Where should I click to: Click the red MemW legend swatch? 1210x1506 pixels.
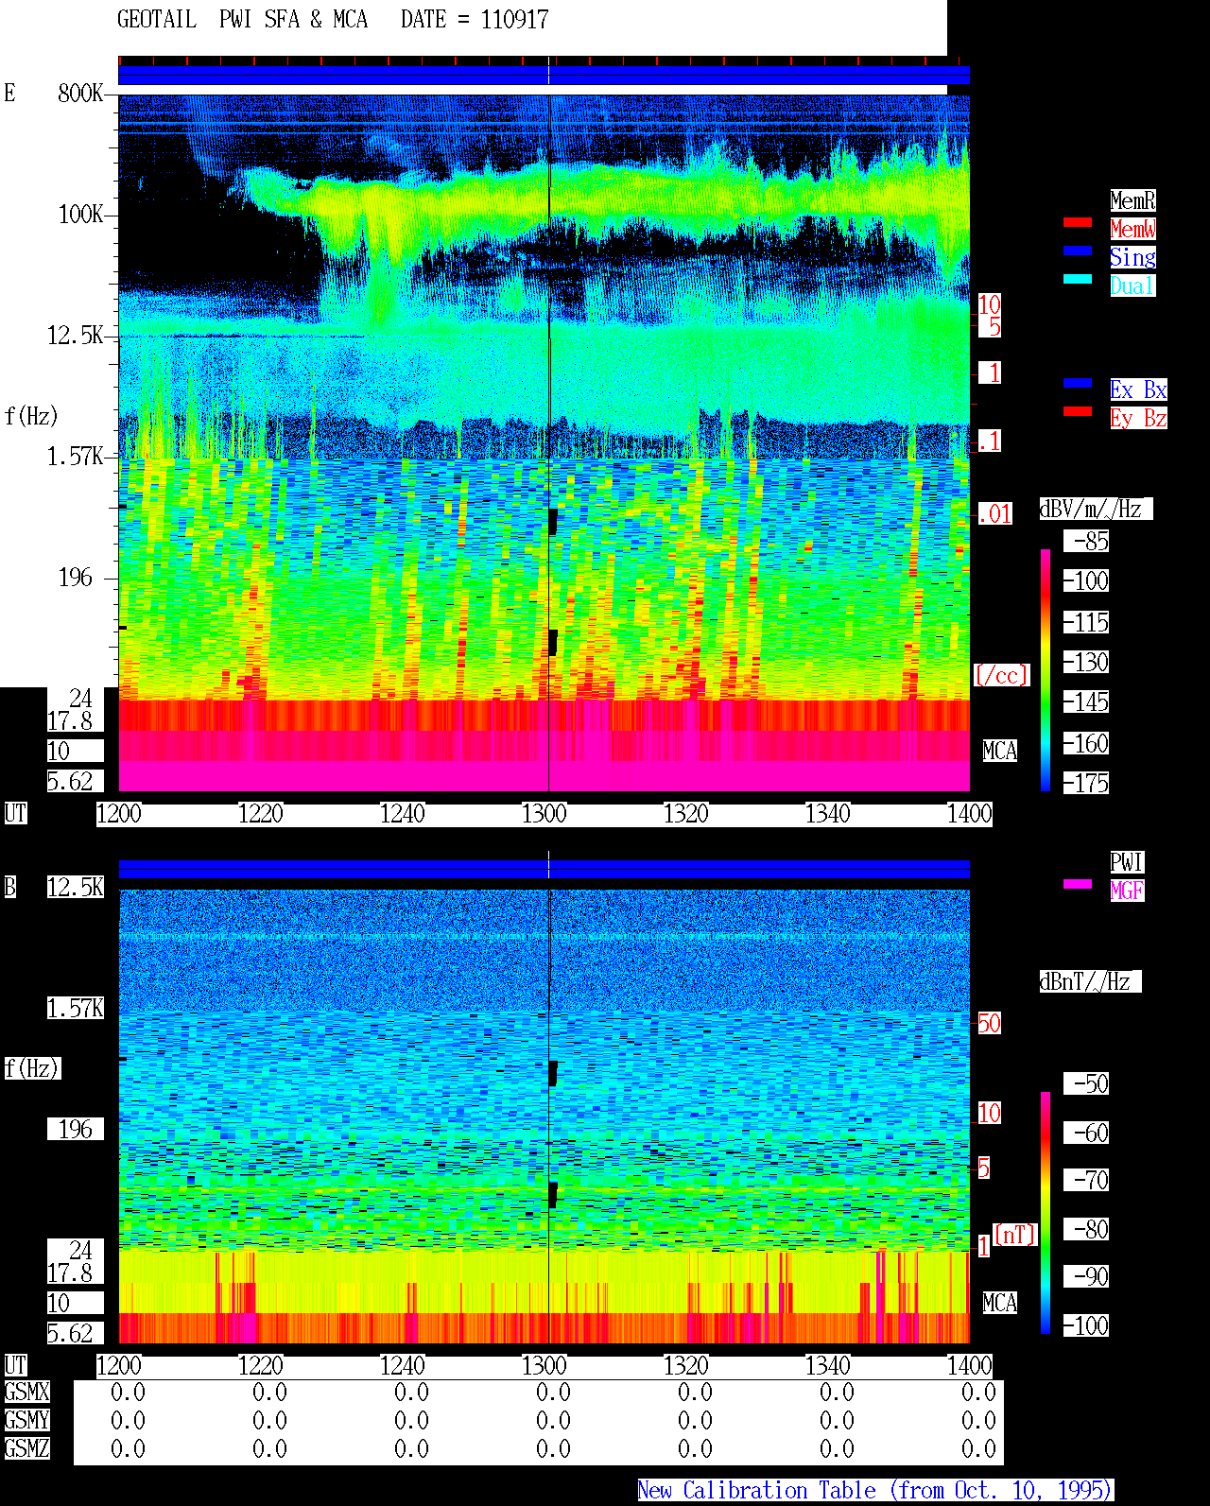point(1078,222)
